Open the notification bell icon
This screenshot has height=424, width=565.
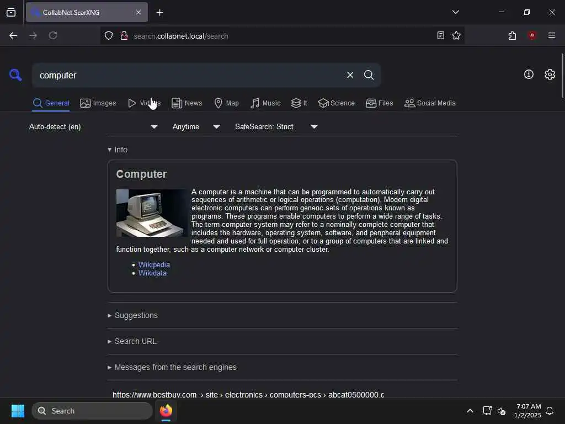click(x=550, y=411)
